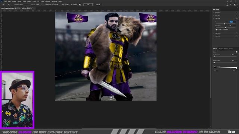This screenshot has width=239, height=134.
Task: Switch to the Effects tab
Action: pos(215,49)
